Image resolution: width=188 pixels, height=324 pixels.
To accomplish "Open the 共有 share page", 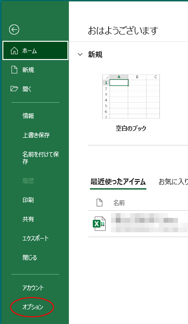I will pos(28,219).
